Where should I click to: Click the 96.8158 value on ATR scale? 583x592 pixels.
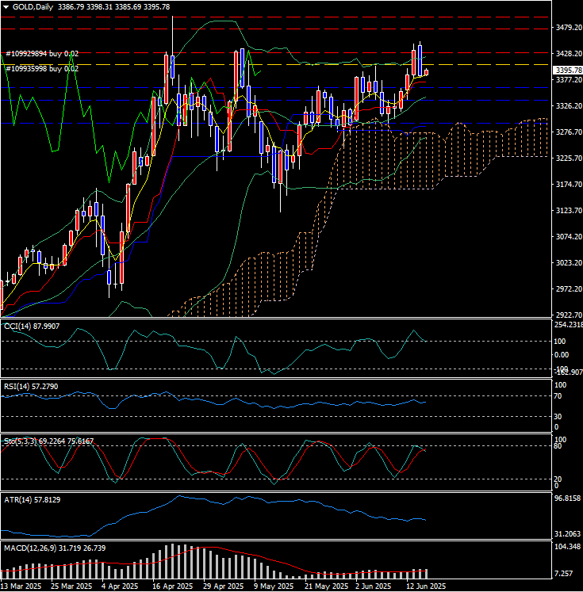pos(567,498)
